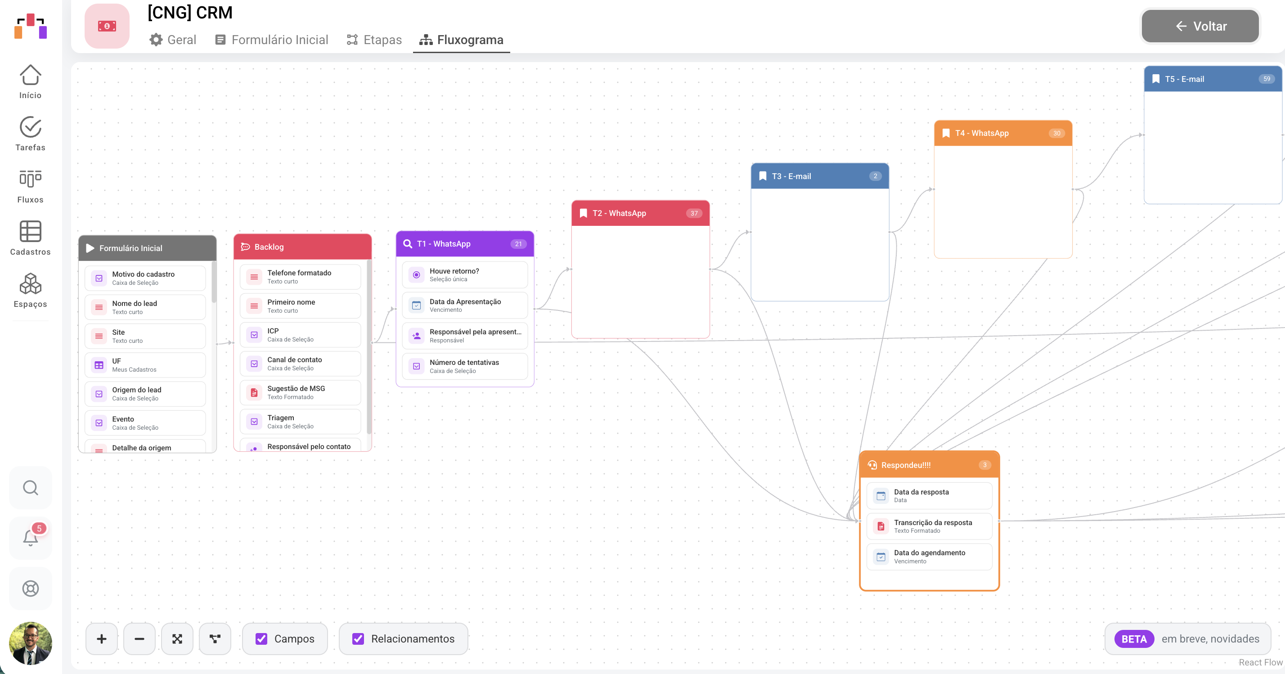Click the Backlog node scrollbar
Image resolution: width=1285 pixels, height=674 pixels.
[369, 347]
